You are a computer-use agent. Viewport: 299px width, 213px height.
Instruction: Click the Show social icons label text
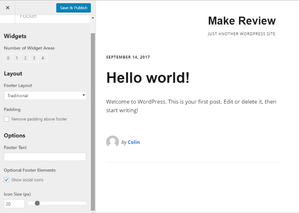[x=27, y=180]
